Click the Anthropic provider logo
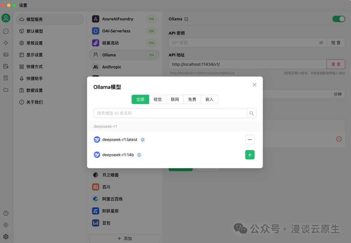The height and width of the screenshot is (243, 351). click(x=96, y=67)
